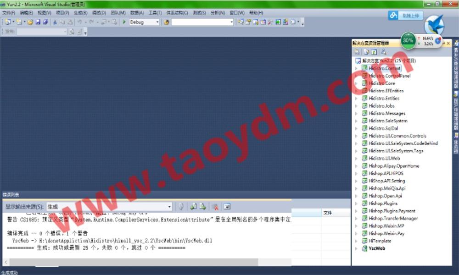Click the Paste icon in the toolbar
459x275 pixels.
(x=70, y=22)
